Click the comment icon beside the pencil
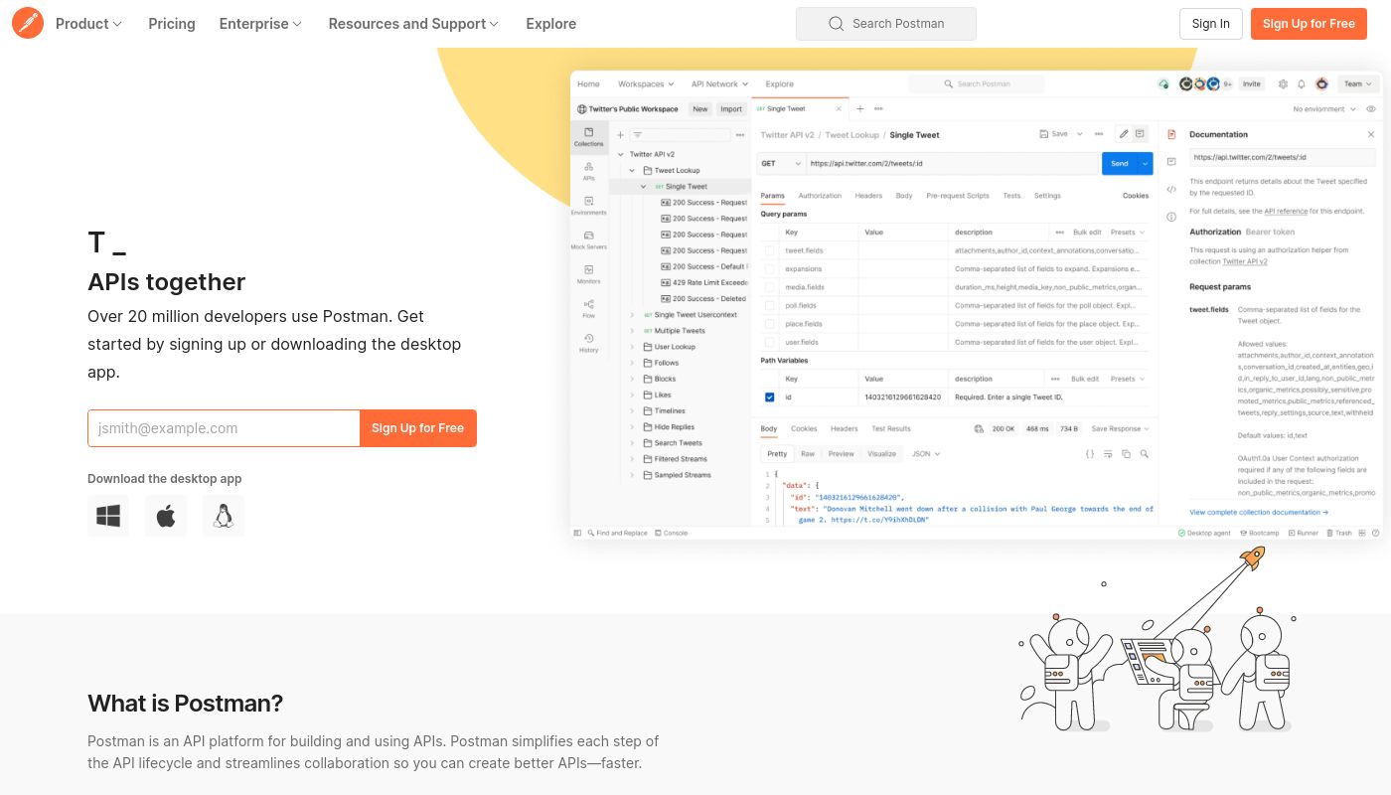The height and width of the screenshot is (795, 1391). 1140,134
